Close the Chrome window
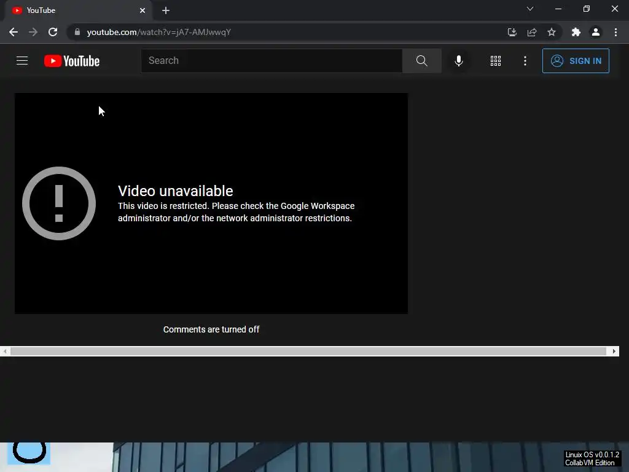Screen dimensions: 629x472 [614, 9]
